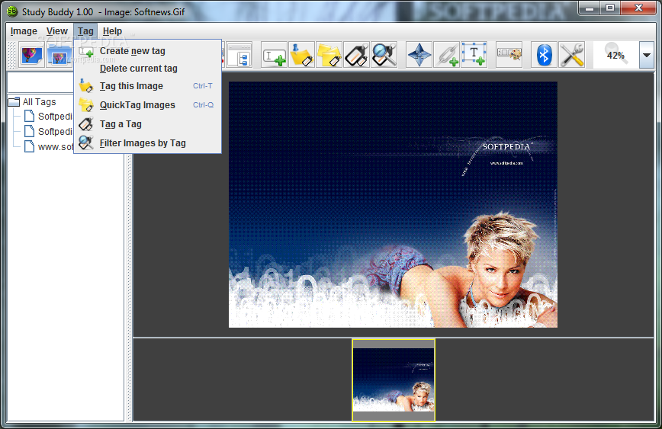Viewport: 662px width, 429px height.
Task: Open the Help menu
Action: [x=112, y=31]
